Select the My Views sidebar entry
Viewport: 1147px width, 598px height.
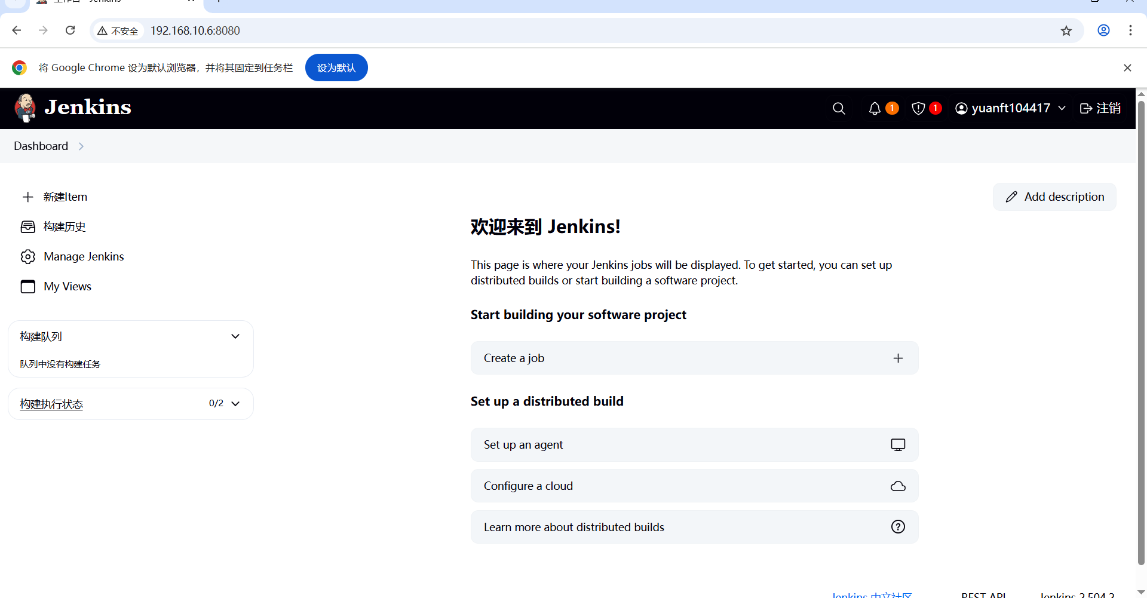[68, 286]
